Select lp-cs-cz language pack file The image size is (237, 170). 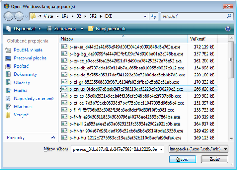coord(138,61)
